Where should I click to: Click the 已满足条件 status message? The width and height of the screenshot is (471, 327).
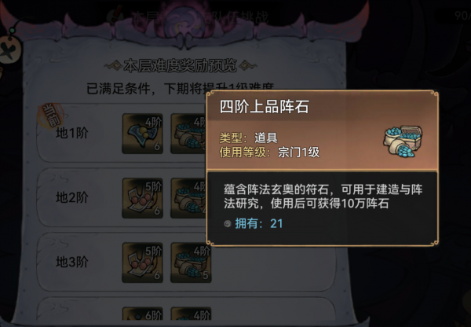coord(181,89)
